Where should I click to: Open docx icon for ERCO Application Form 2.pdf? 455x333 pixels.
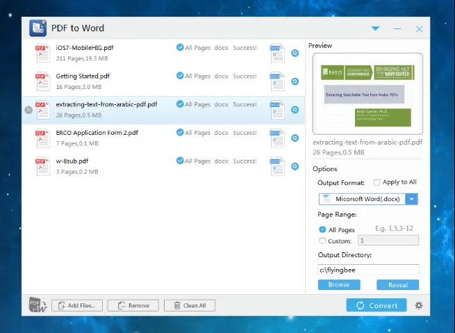coord(277,138)
